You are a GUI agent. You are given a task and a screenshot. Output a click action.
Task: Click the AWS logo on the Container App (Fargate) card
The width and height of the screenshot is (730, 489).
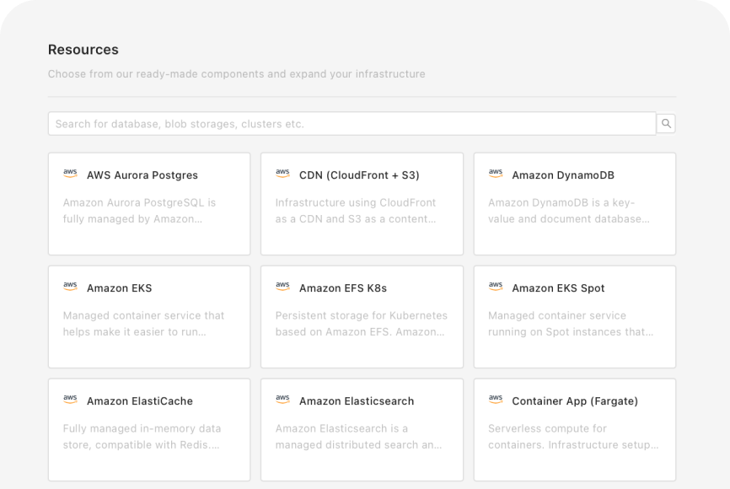tap(496, 400)
